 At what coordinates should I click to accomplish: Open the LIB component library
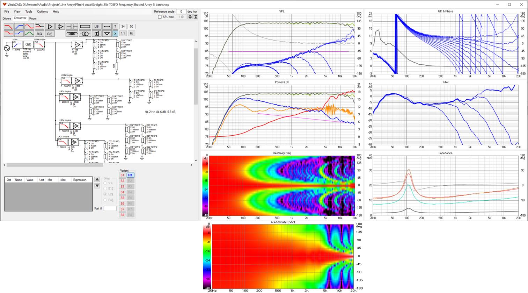96,27
